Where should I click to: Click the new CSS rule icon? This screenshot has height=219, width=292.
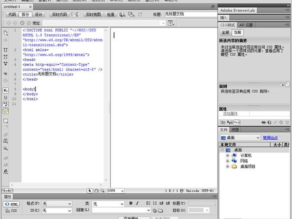coord(269,122)
